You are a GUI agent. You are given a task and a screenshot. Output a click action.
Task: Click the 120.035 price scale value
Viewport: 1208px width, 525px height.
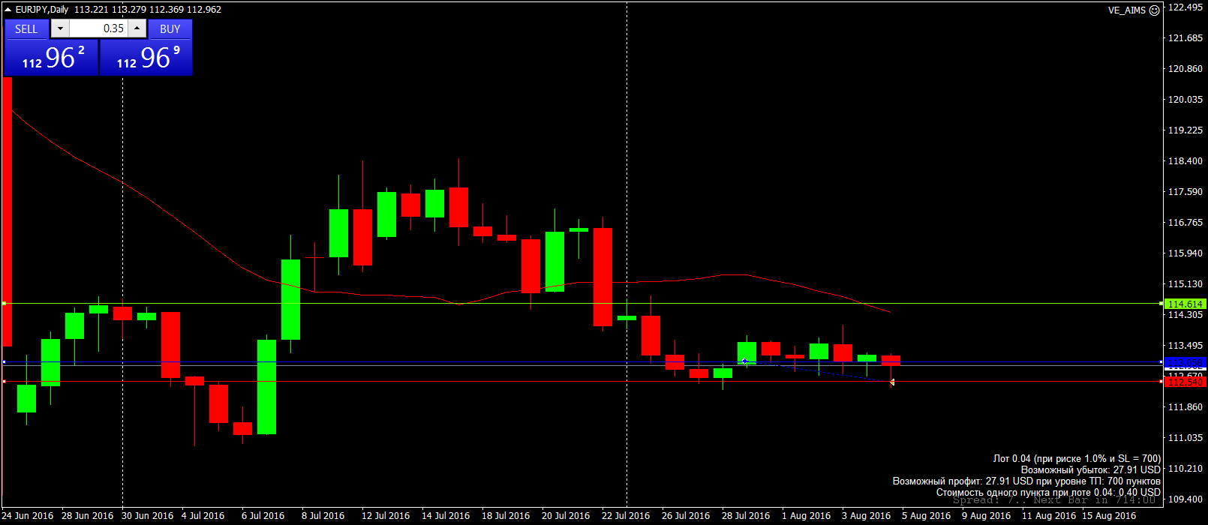pos(1186,99)
